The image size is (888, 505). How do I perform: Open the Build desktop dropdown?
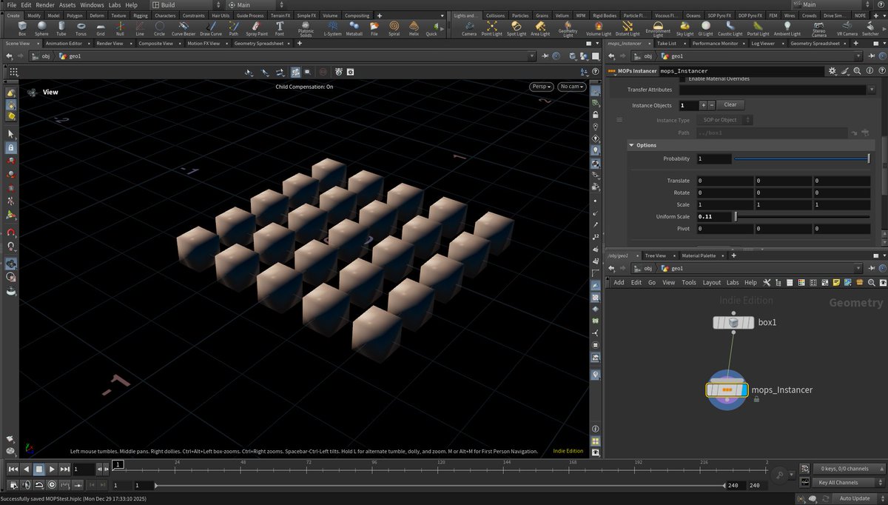click(x=186, y=5)
